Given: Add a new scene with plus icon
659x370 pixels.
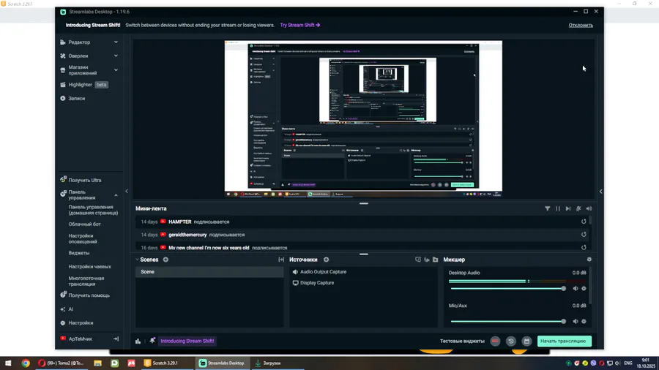Looking at the screenshot, I should point(165,260).
